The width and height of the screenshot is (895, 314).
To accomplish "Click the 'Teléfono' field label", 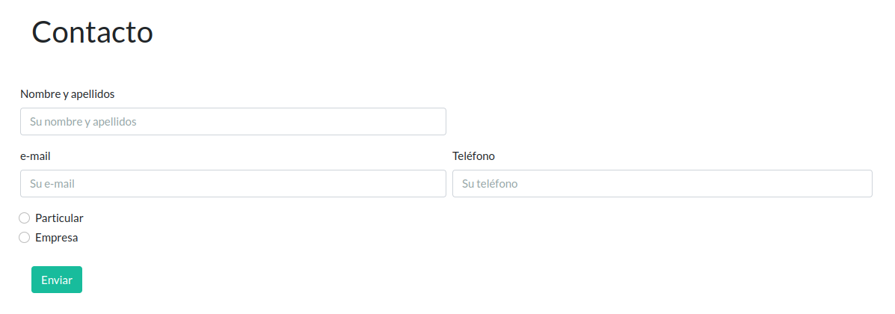I will (x=473, y=156).
